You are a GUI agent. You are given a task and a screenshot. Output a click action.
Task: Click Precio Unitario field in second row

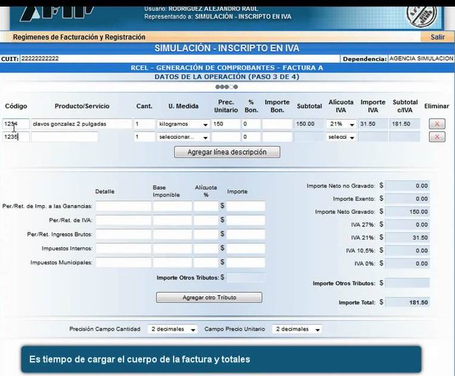tap(226, 137)
